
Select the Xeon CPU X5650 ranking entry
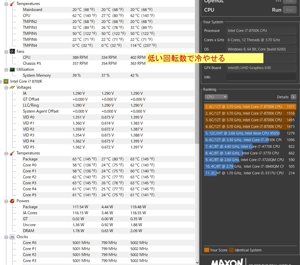click(x=250, y=133)
